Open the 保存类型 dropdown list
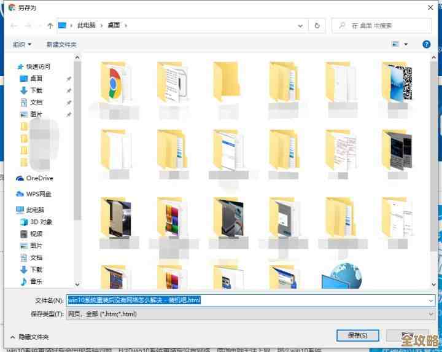 click(431, 314)
